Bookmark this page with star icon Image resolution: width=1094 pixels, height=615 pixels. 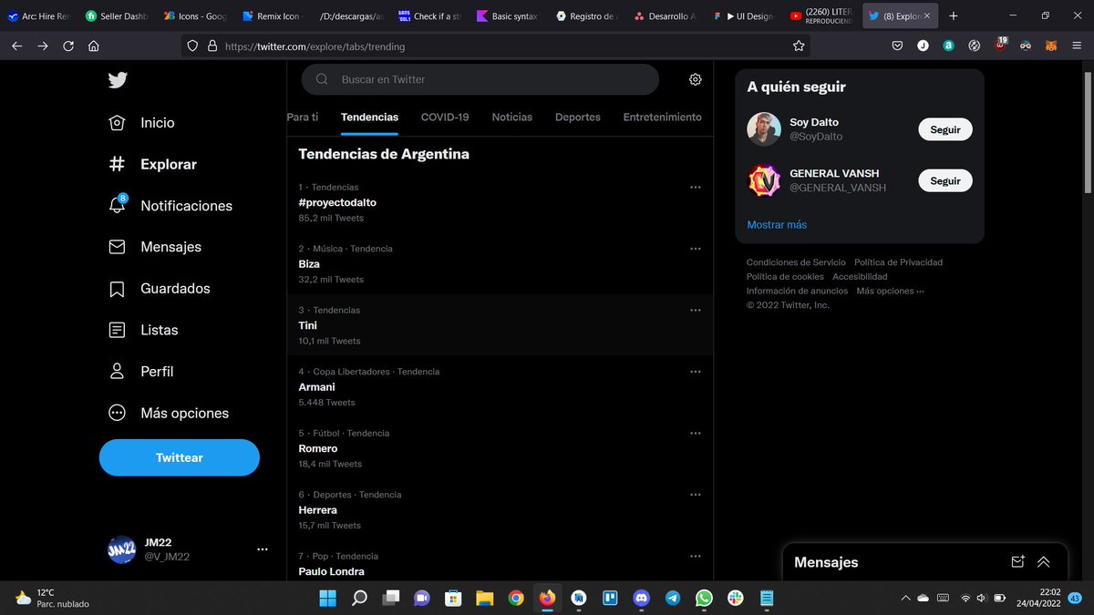(799, 46)
